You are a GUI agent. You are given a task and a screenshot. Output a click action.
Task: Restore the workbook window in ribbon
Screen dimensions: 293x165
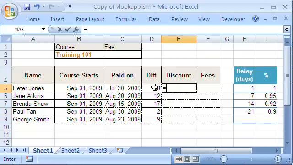[276, 18]
